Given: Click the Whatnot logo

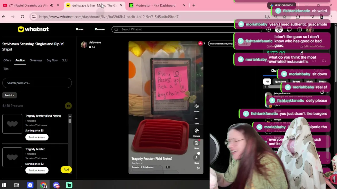Looking at the screenshot, I should [x=33, y=29].
